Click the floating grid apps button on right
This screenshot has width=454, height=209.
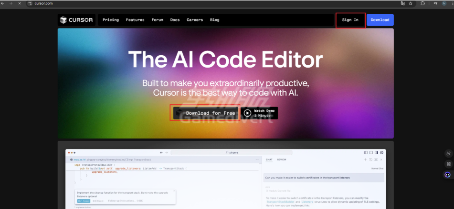(448, 164)
